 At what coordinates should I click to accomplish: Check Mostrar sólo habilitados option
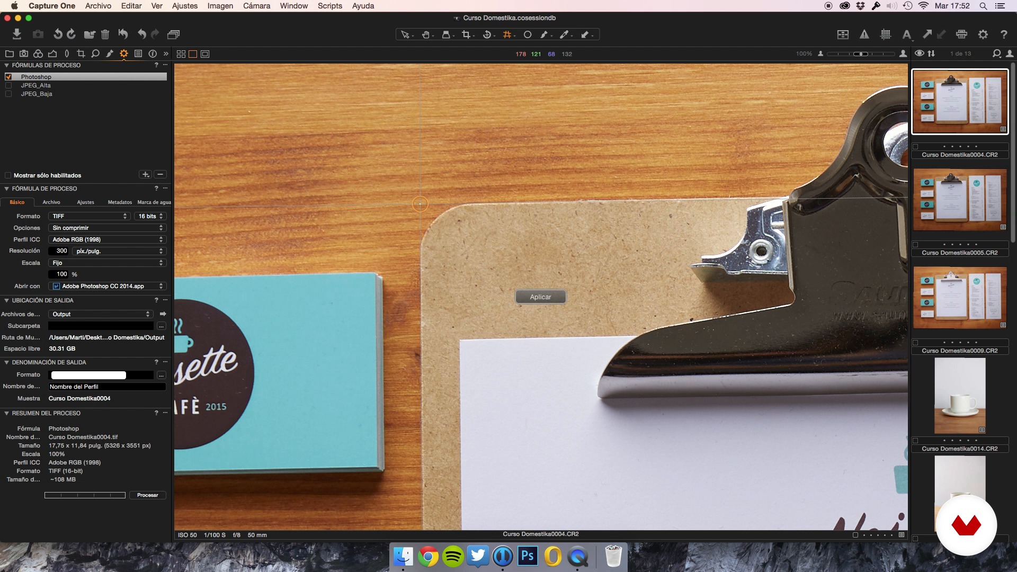8,175
